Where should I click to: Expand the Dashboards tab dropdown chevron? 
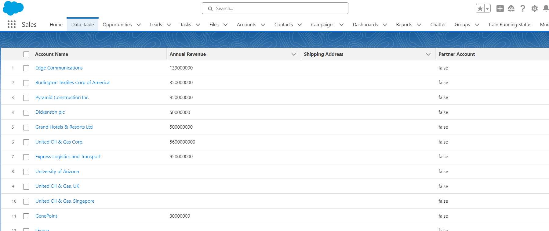coord(385,25)
